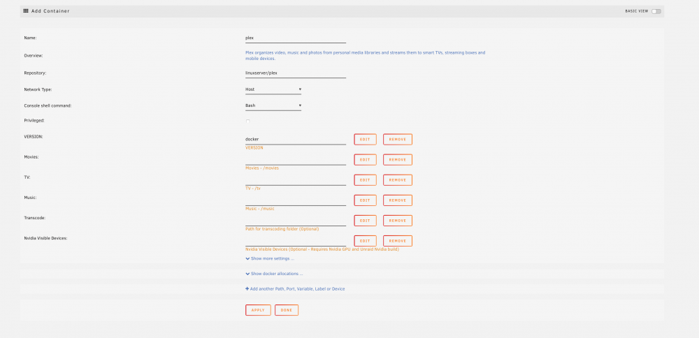
Task: Click the empty TV path field
Action: (x=296, y=180)
